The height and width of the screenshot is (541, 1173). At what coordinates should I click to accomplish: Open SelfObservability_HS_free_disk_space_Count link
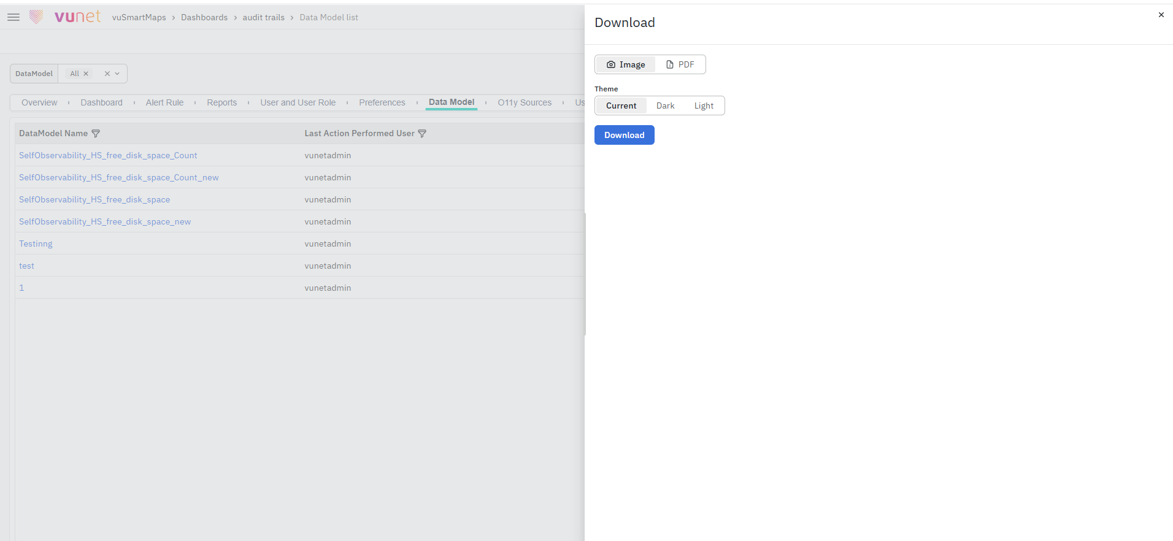108,156
